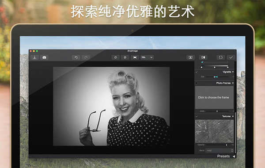This screenshot has width=265, height=168.
Task: Click the camera snapshot icon
Action: pos(44,57)
